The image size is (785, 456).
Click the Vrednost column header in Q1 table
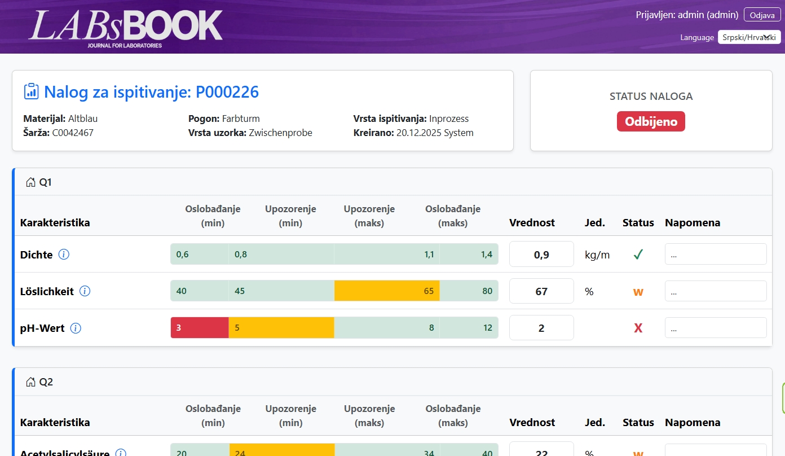(x=532, y=222)
